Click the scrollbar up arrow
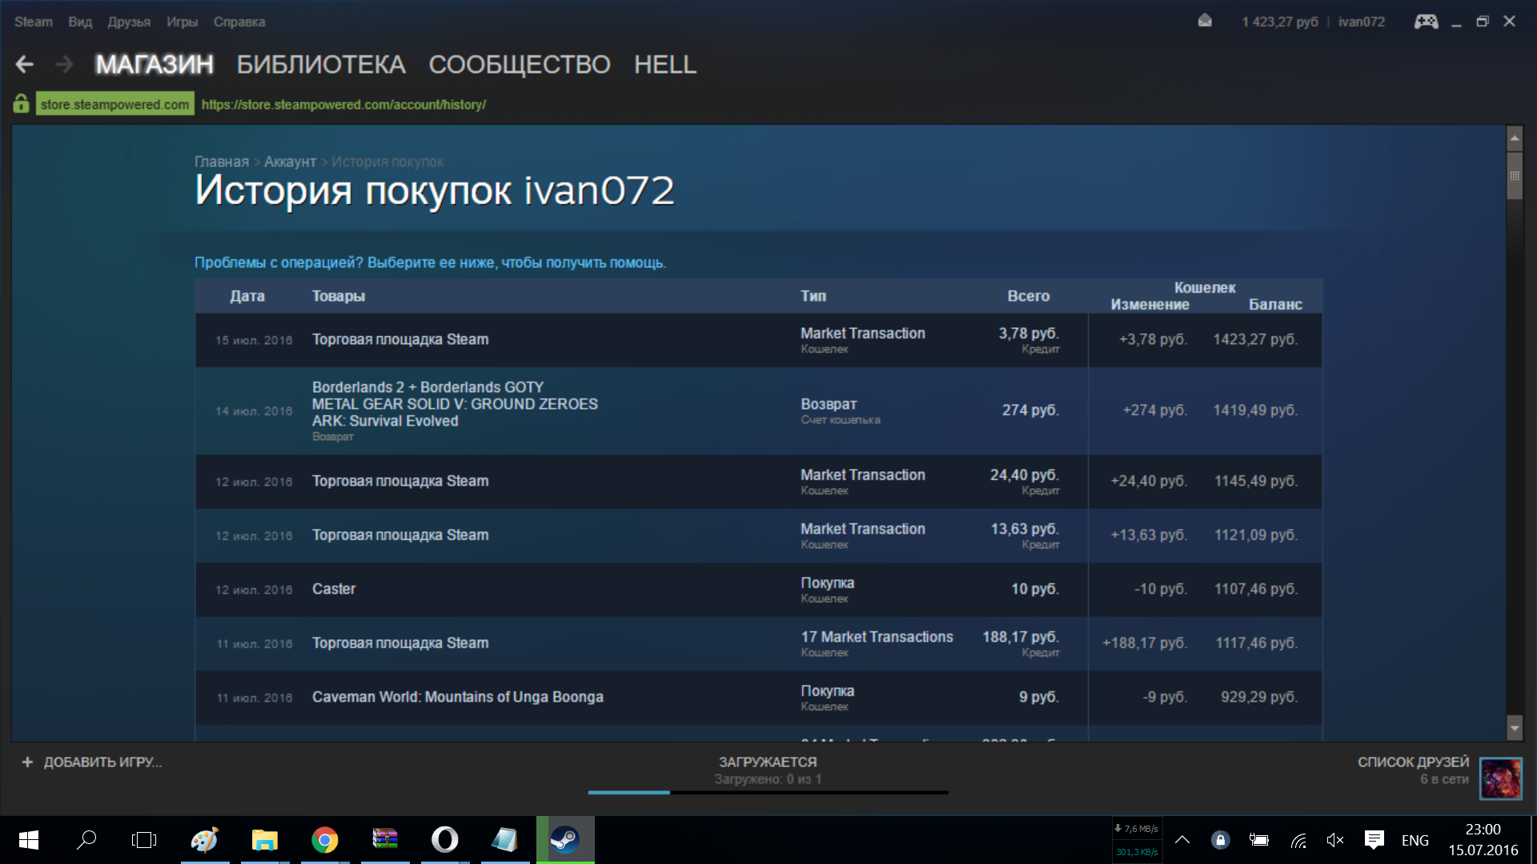1537x864 pixels. tap(1514, 138)
